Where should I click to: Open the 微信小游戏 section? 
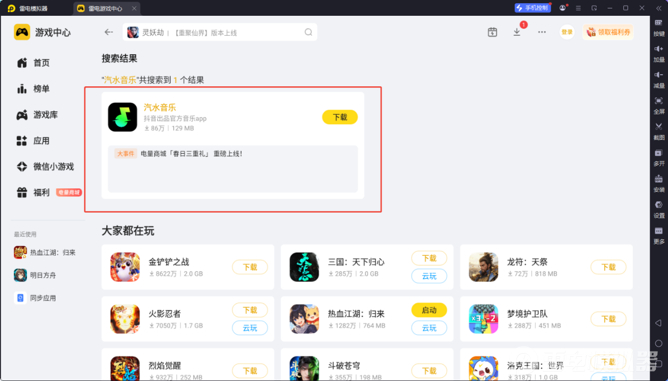pyautogui.click(x=45, y=167)
